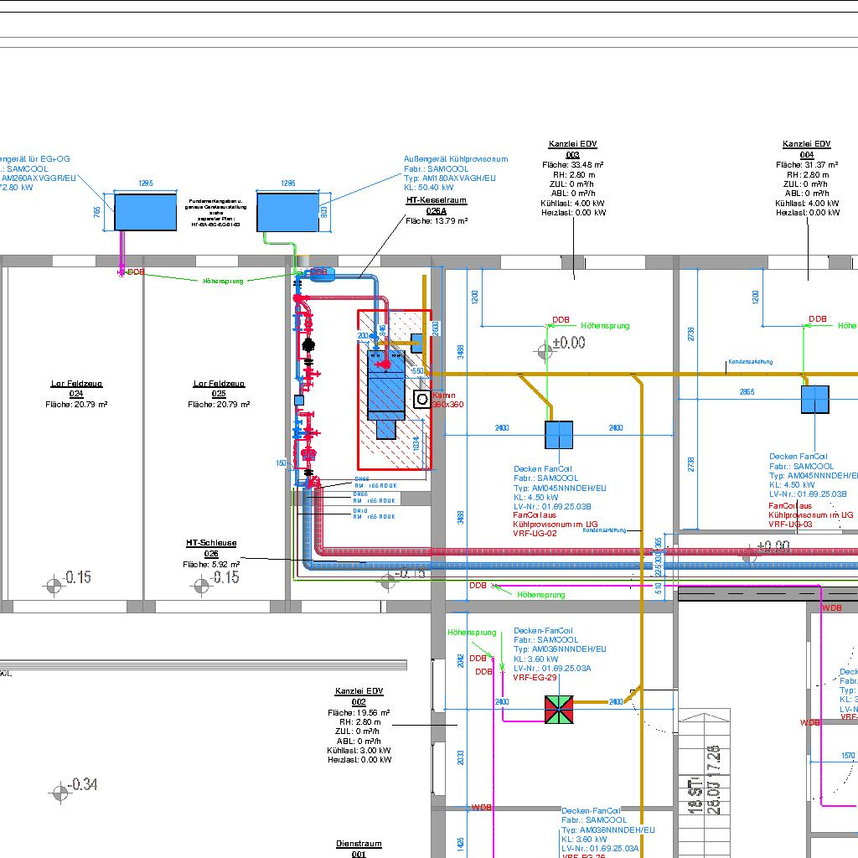Viewport: 858px width, 858px height.
Task: Click the red VRF-UG-02 text label
Action: [x=535, y=534]
